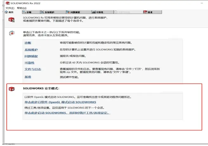Screen dimensions: 208x146
Task: Click the SOLIDWORKS Rx title bar icon
Action: (8, 3)
